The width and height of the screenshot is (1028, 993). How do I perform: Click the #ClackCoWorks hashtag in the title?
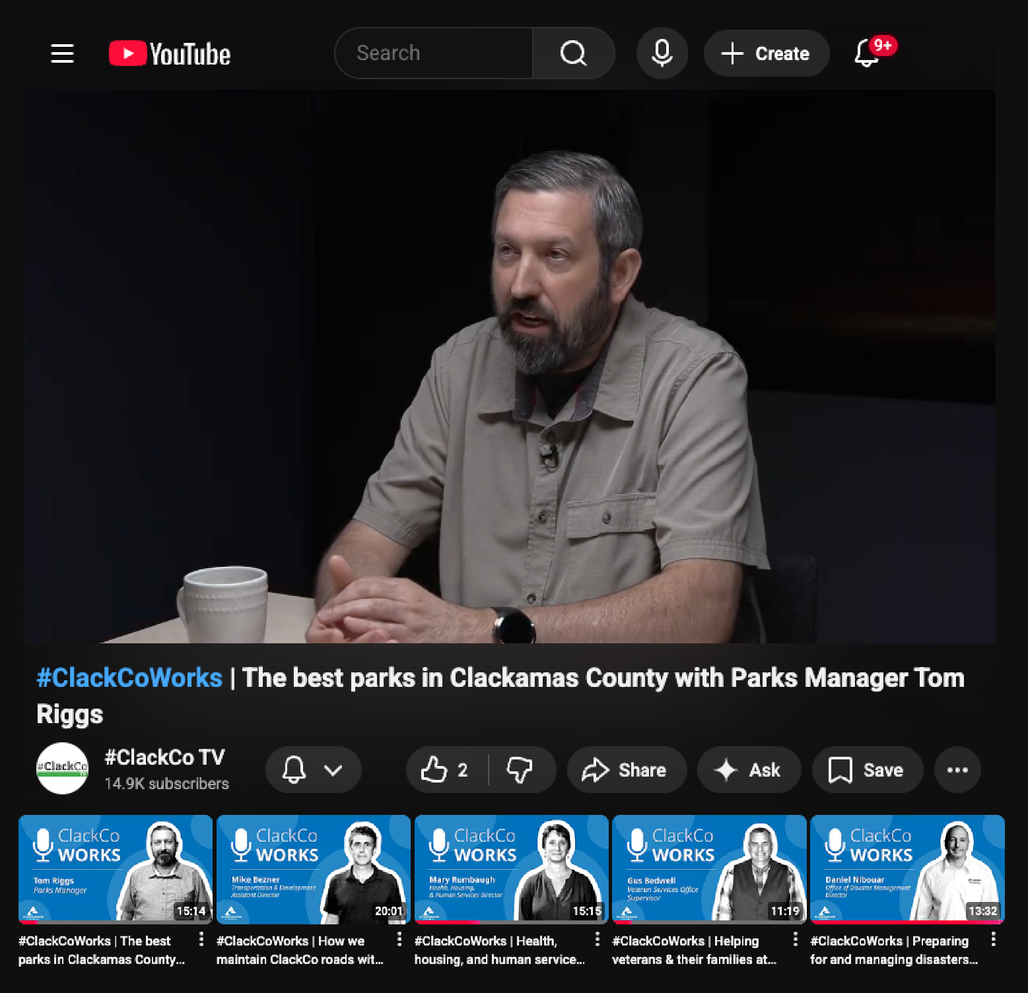pos(129,677)
